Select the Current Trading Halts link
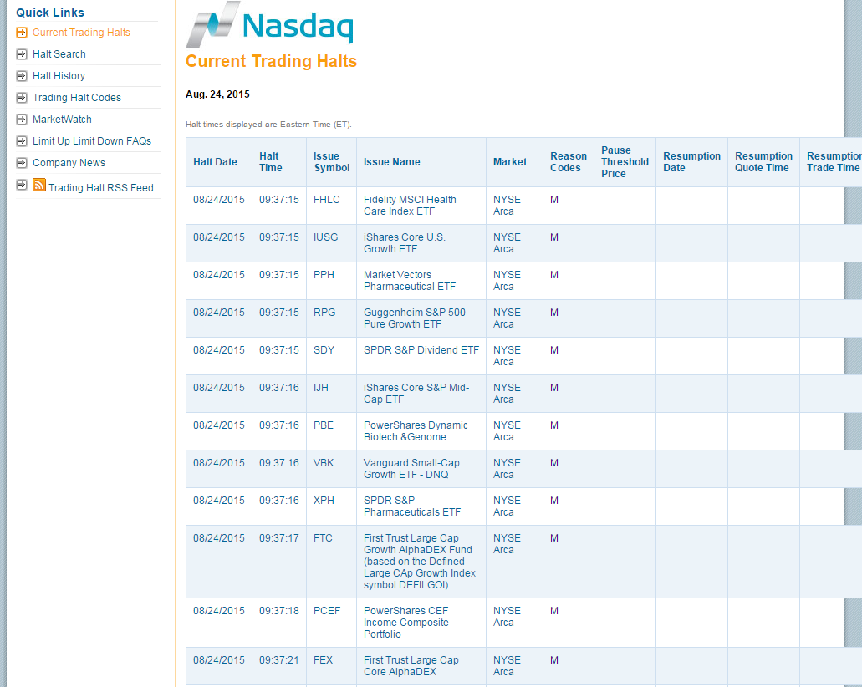Screen dimensions: 862x687 click(x=81, y=33)
